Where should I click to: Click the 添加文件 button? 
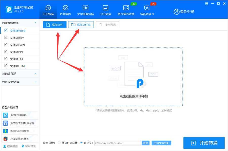pyautogui.click(x=55, y=25)
